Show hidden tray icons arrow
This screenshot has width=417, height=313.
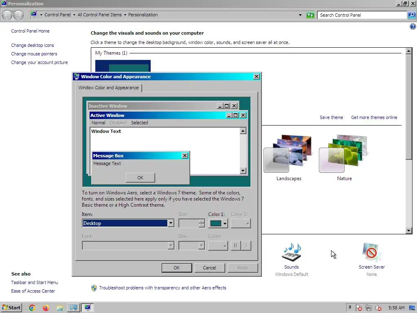click(350, 307)
